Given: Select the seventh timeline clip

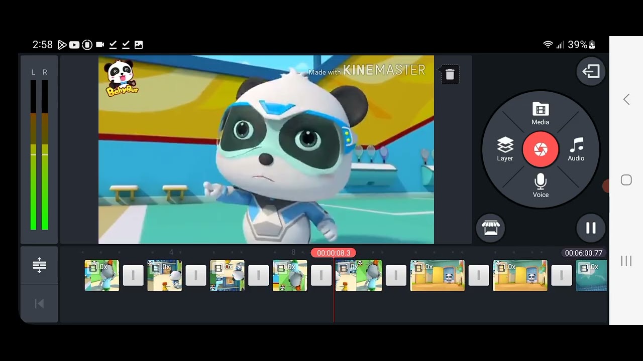Looking at the screenshot, I should pos(520,275).
